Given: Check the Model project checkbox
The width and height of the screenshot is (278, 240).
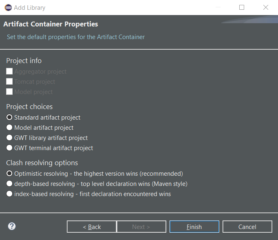Looking at the screenshot, I should pyautogui.click(x=9, y=92).
